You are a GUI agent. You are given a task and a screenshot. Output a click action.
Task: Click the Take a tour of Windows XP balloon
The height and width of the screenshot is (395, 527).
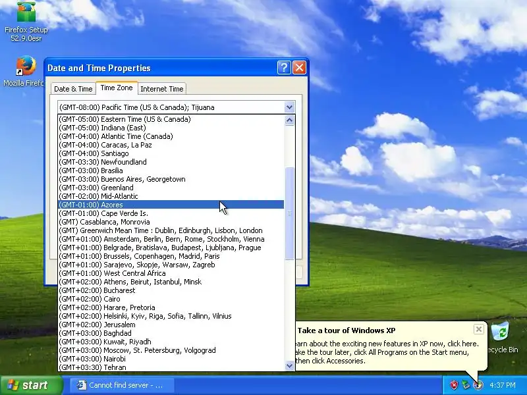click(x=390, y=346)
